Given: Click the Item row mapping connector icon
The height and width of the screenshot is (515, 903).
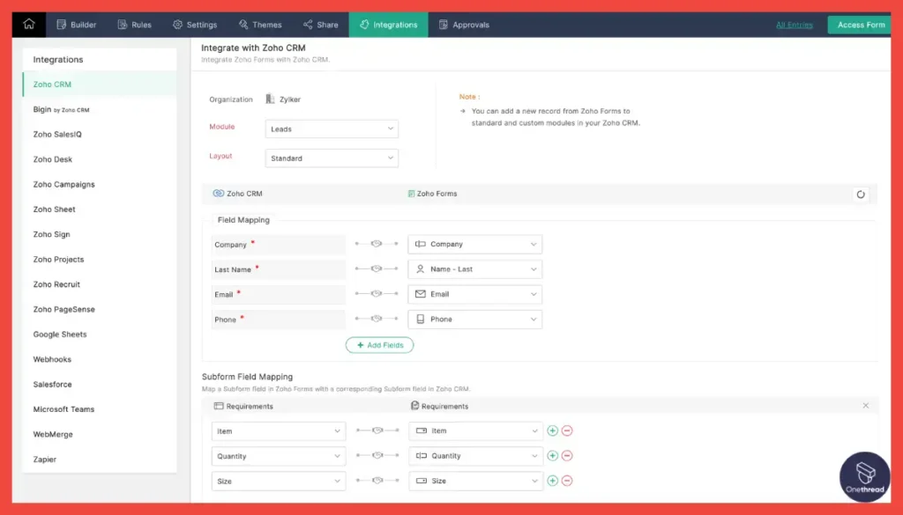Looking at the screenshot, I should (377, 430).
